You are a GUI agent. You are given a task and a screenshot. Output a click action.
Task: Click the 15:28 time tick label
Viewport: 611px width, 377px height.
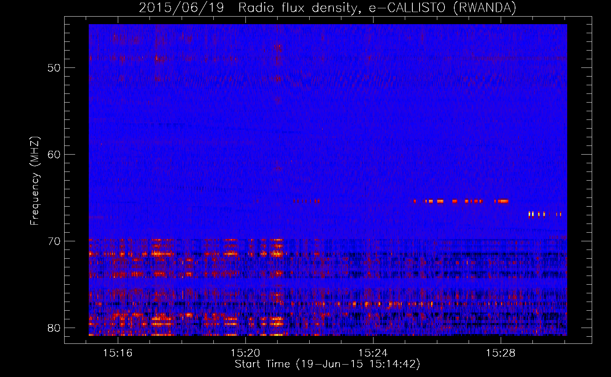pos(500,353)
